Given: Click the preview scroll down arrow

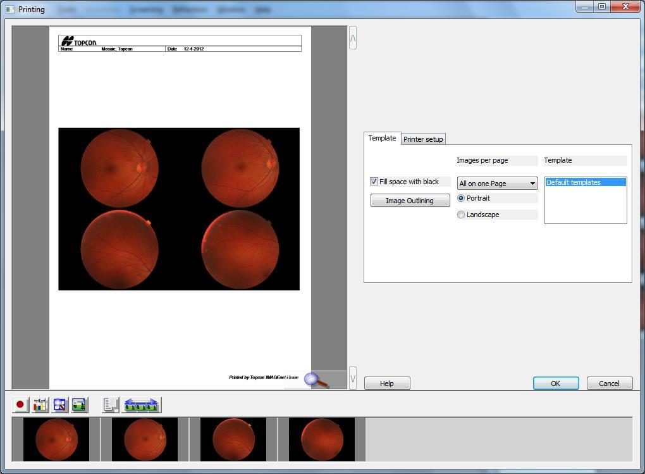Looking at the screenshot, I should pyautogui.click(x=353, y=378).
